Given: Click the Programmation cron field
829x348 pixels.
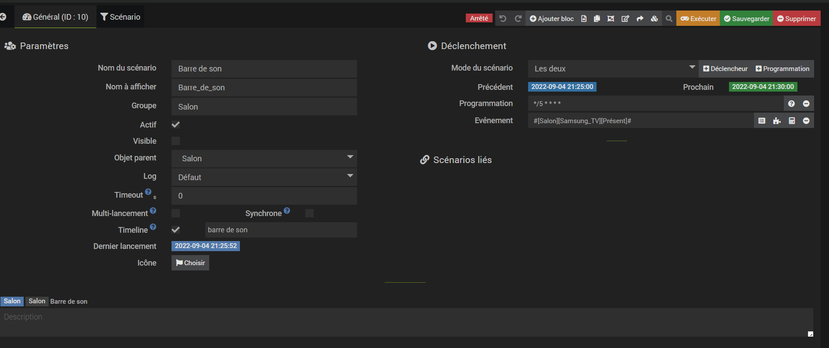Looking at the screenshot, I should [x=656, y=103].
